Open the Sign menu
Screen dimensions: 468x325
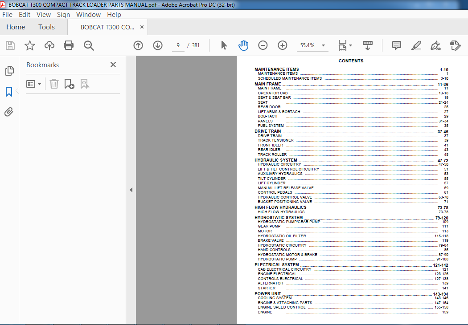pos(63,15)
